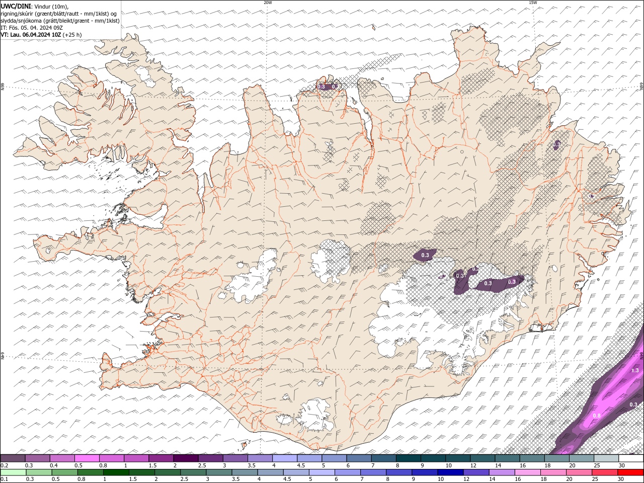
Task: Click the '(+25 h)' forecast offset text
Action: (x=72, y=35)
